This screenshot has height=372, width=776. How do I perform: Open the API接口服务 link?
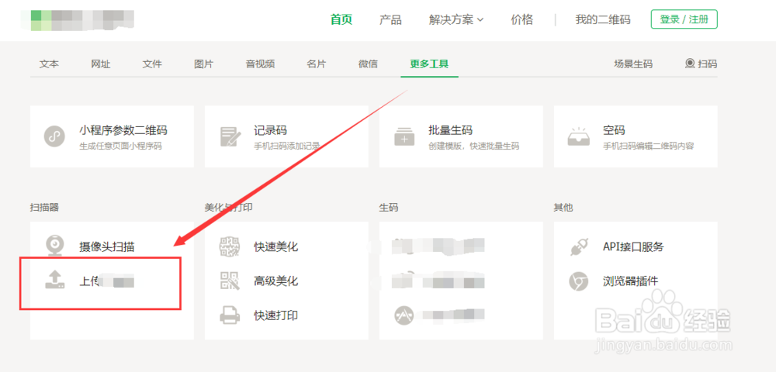pyautogui.click(x=633, y=246)
